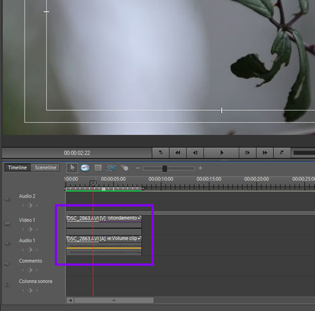This screenshot has width=315, height=311.
Task: Click the zoom in plus icon
Action: (x=200, y=168)
